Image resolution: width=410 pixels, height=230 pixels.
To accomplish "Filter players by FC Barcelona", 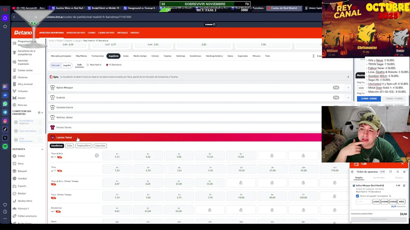I will point(113,65).
